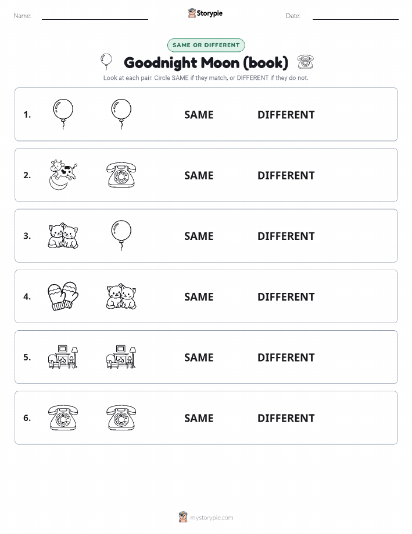Click the cow jumping over moon picture
Viewport: 412px width, 534px height.
63,175
